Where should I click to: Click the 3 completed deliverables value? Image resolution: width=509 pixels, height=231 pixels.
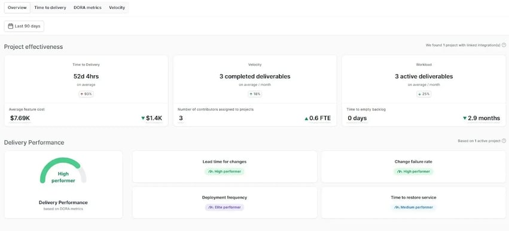[255, 76]
